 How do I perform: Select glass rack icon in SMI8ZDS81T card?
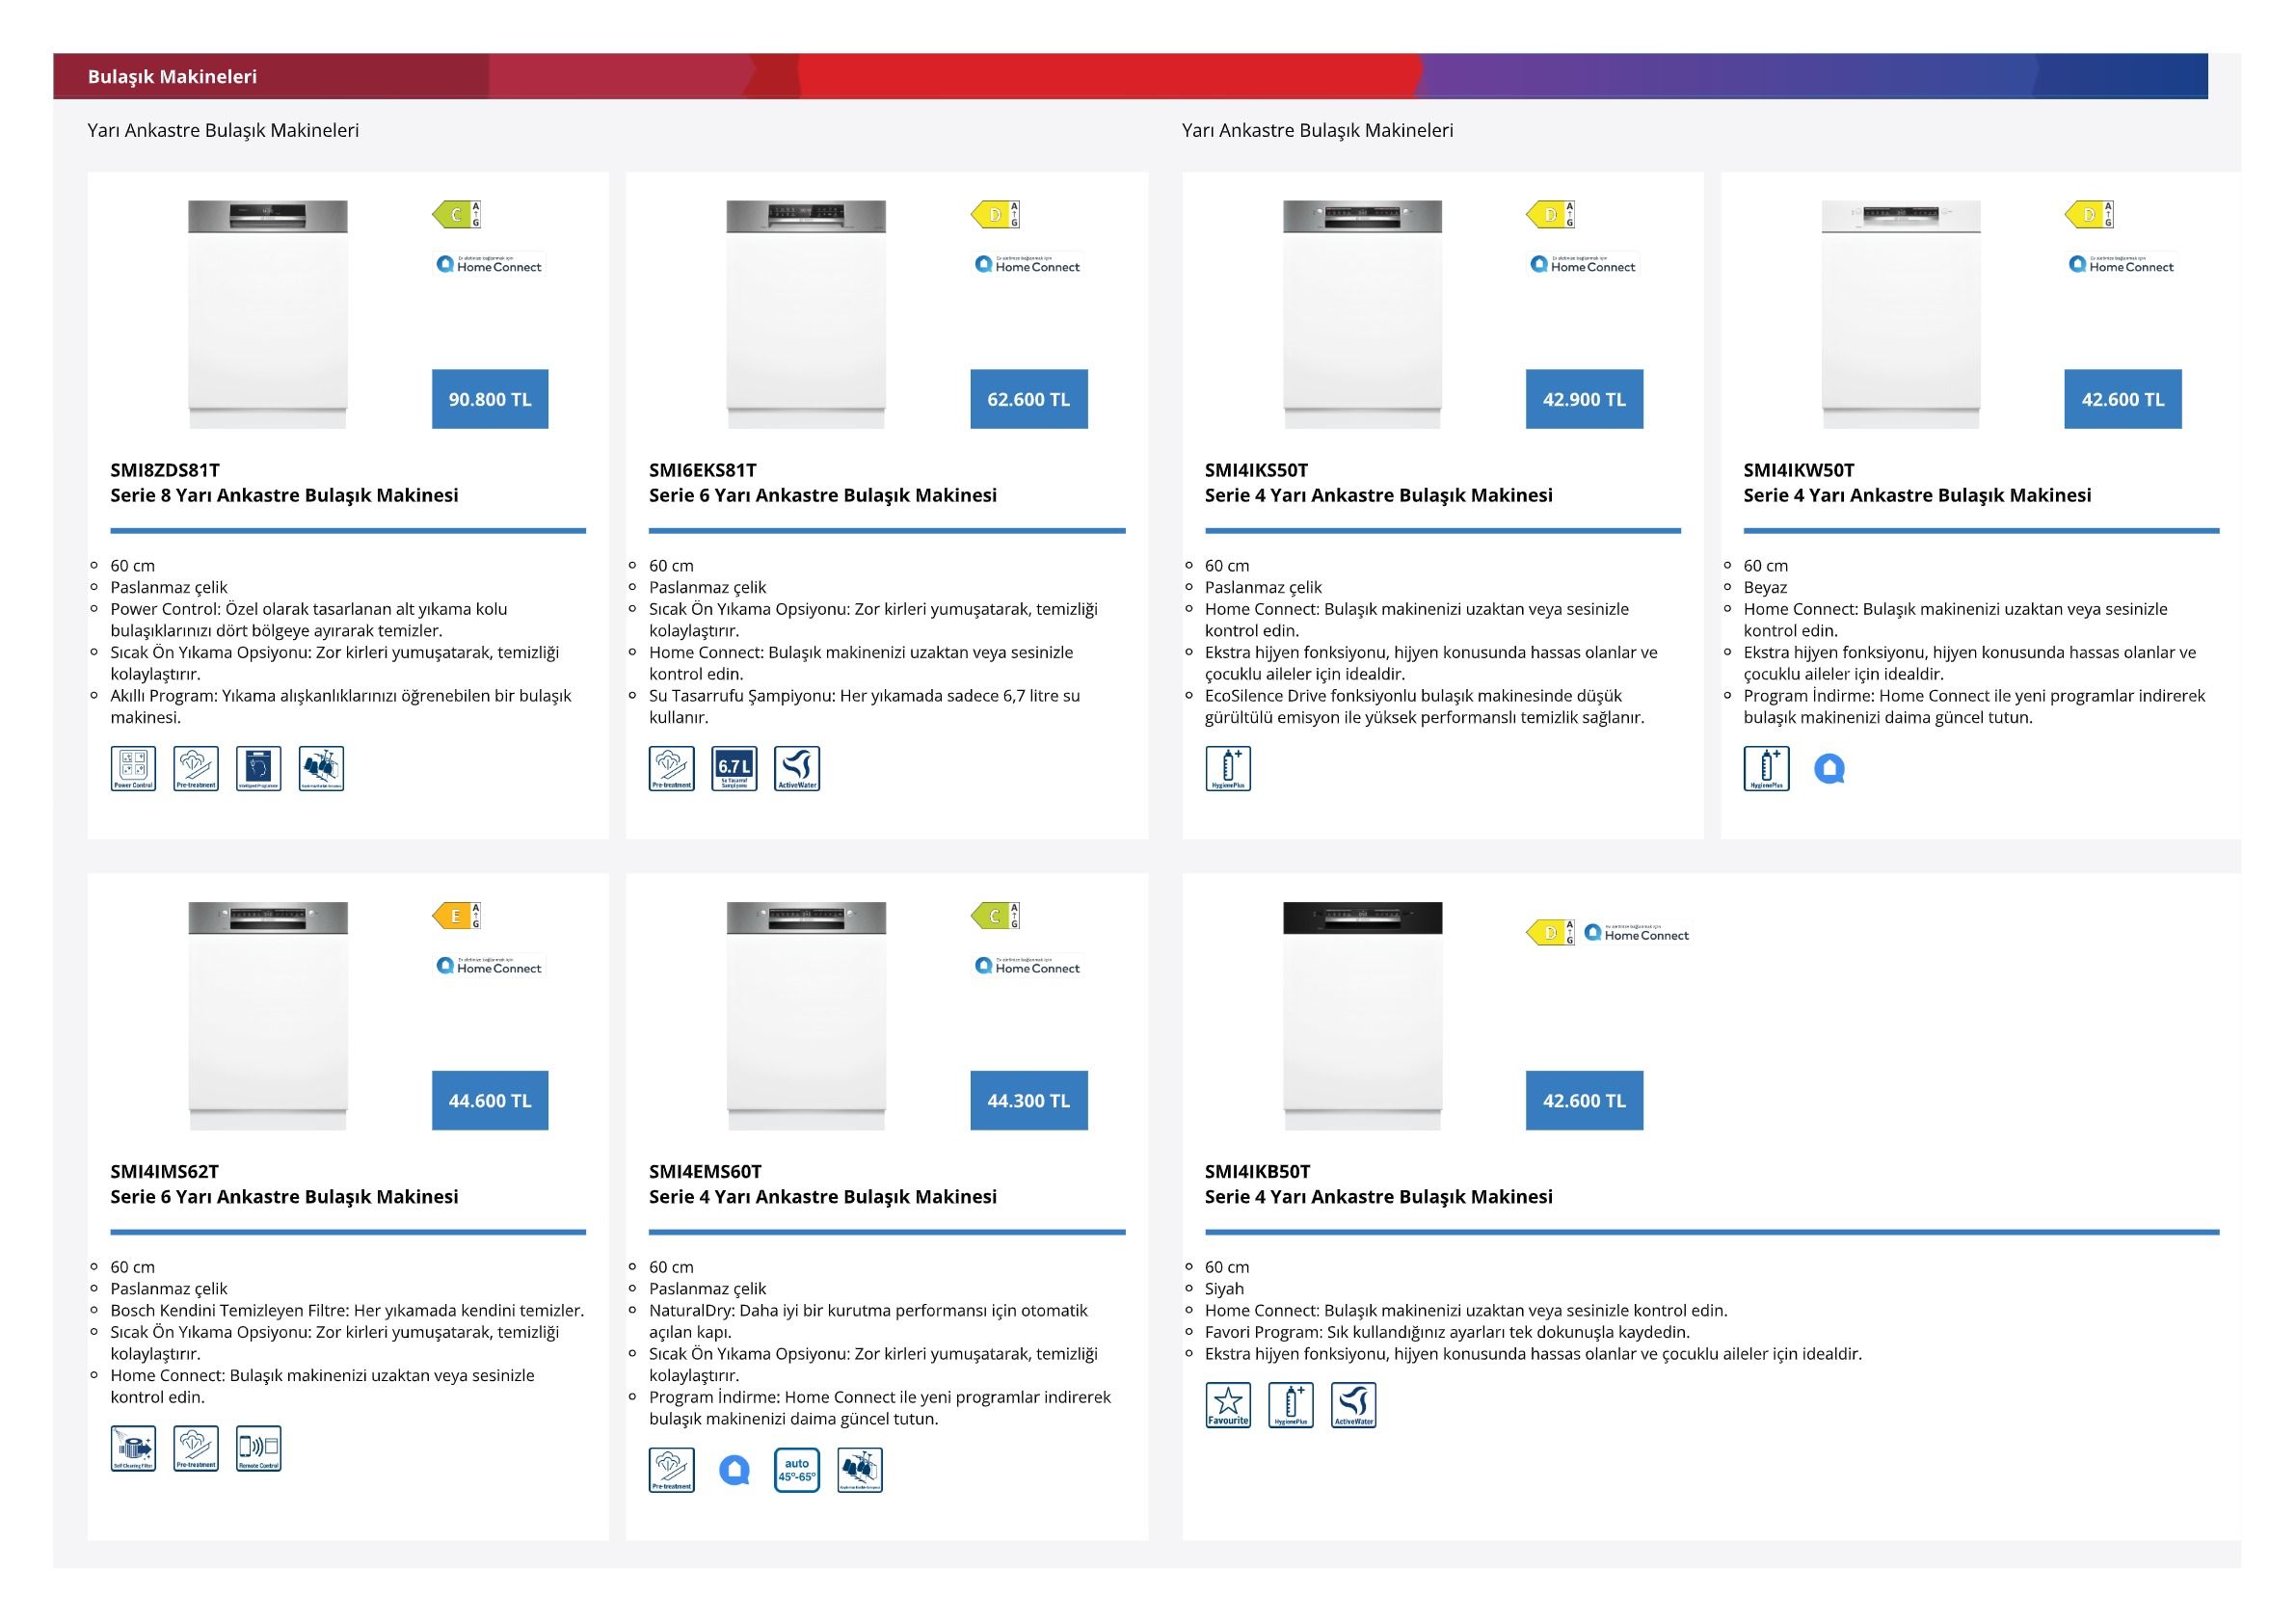[321, 768]
